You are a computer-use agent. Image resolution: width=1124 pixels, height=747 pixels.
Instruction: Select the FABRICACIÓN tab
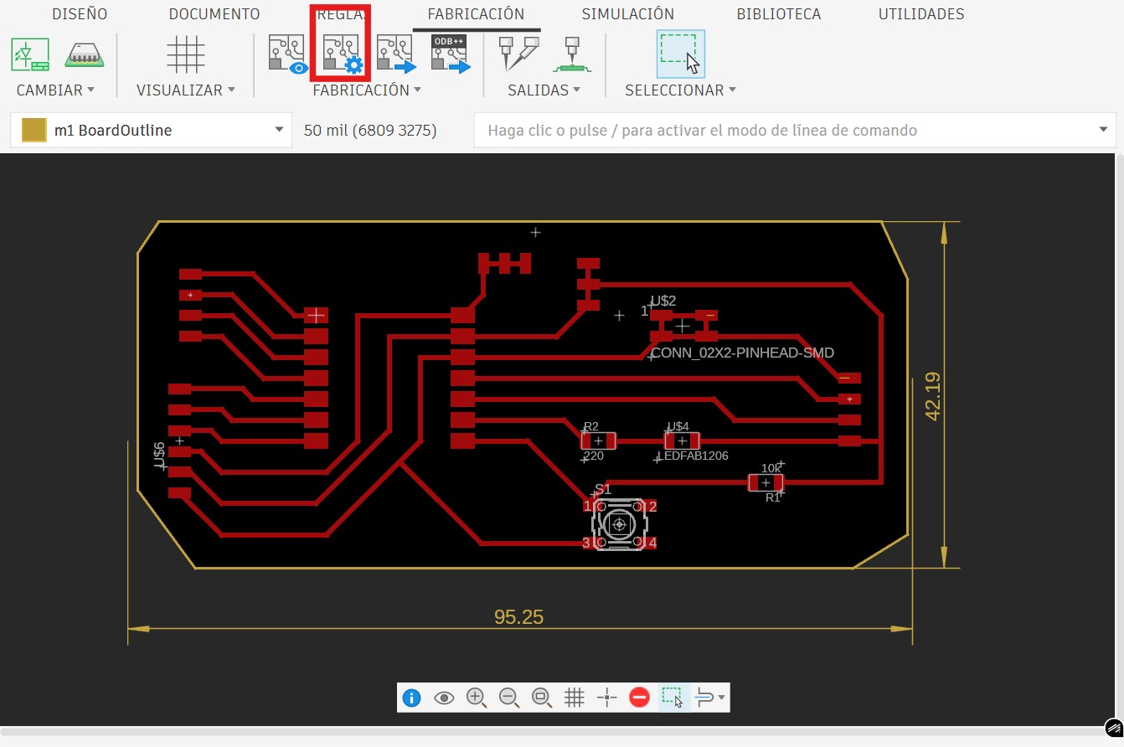click(x=476, y=14)
